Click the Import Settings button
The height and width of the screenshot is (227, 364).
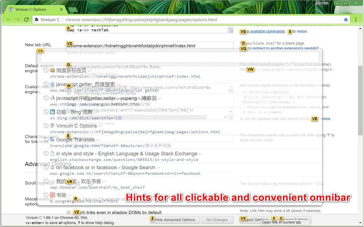tap(256, 220)
